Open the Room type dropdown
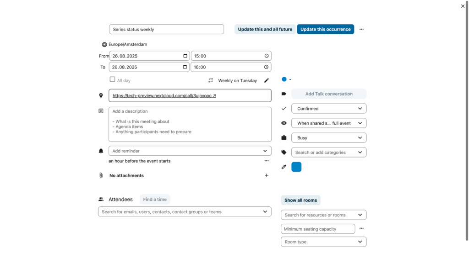 click(x=323, y=242)
